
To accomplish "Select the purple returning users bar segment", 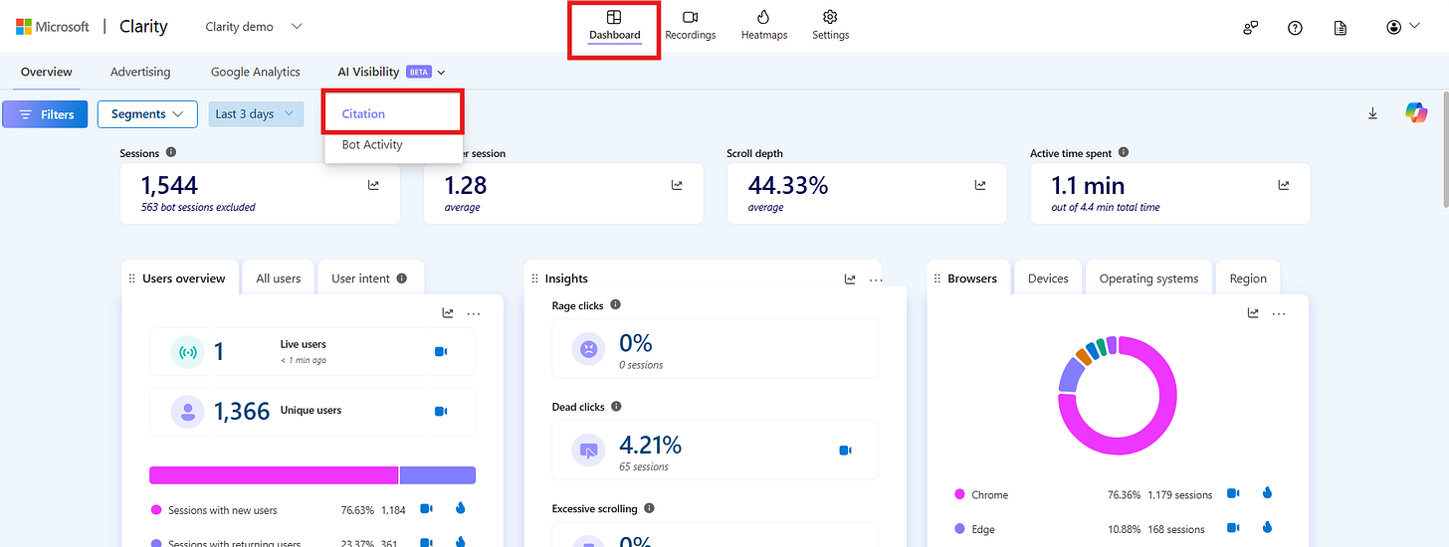I will 438,475.
